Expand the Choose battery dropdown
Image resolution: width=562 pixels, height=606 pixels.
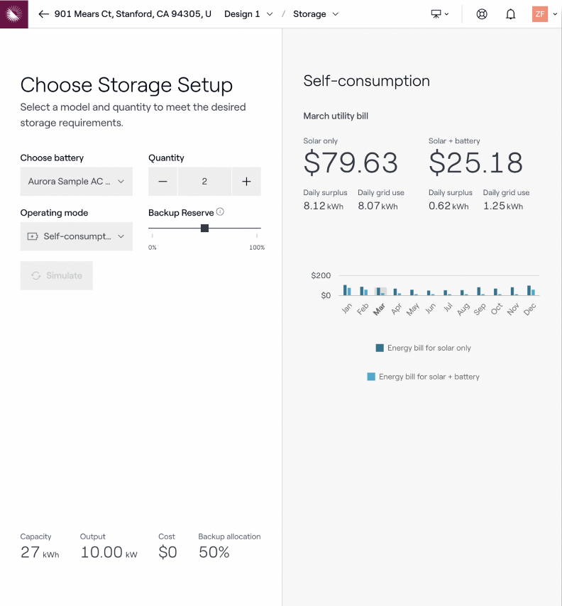(x=76, y=182)
